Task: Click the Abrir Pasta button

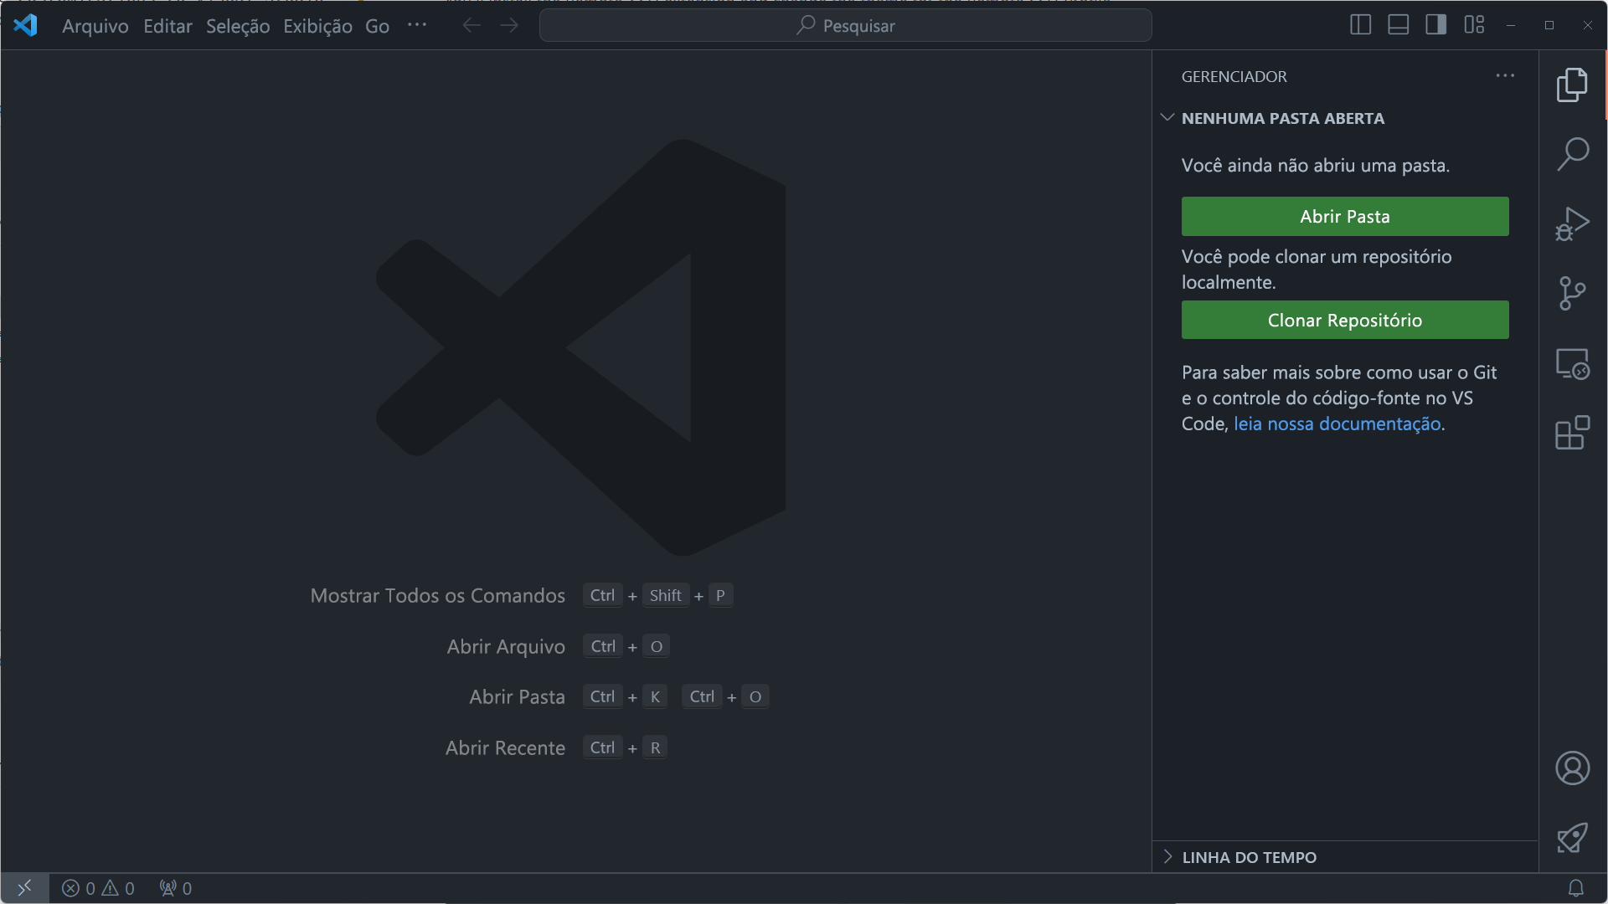Action: point(1344,216)
